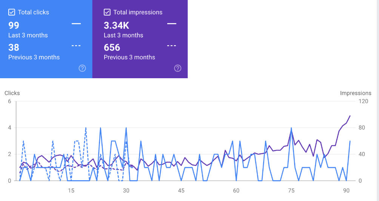Viewport: 379px width, 201px height.
Task: Open help icon on Total impressions card
Action: click(x=178, y=68)
